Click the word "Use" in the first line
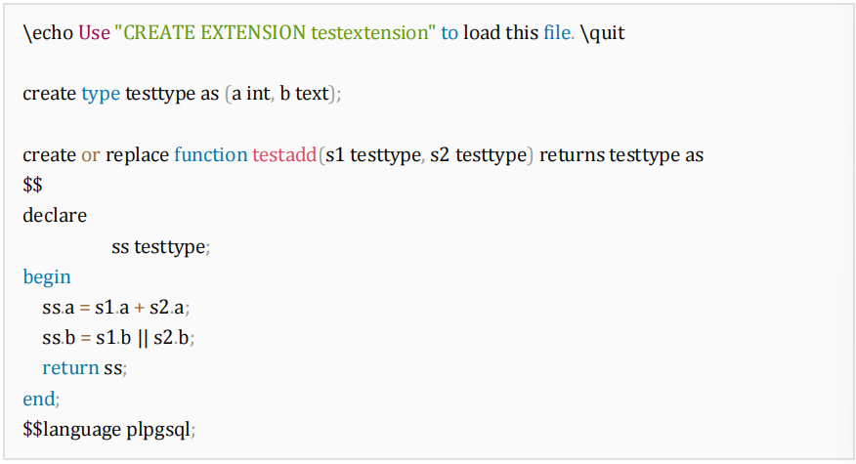Image resolution: width=856 pixels, height=464 pixels. (93, 32)
